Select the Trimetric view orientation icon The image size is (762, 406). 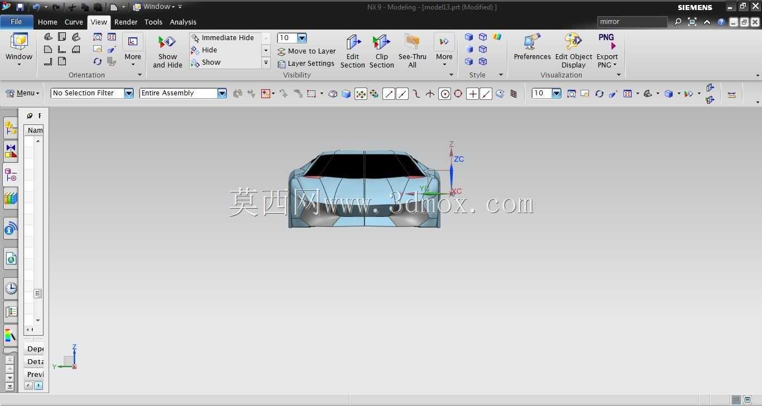click(48, 37)
